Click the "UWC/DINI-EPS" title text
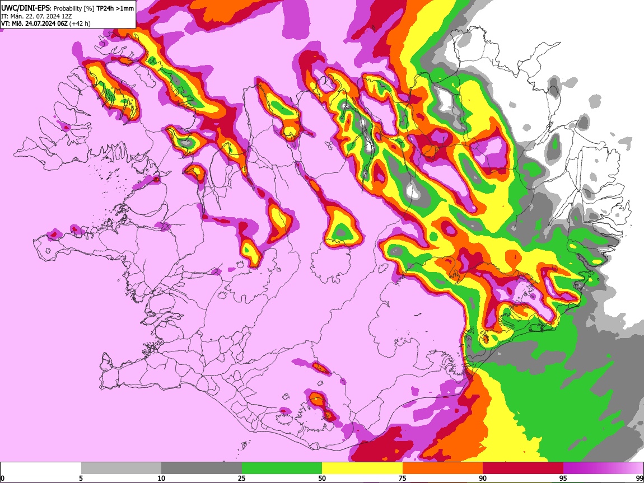The image size is (644, 483). pyautogui.click(x=25, y=8)
